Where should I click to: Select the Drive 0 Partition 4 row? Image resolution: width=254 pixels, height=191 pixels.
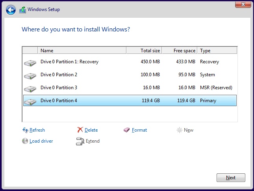pos(130,101)
